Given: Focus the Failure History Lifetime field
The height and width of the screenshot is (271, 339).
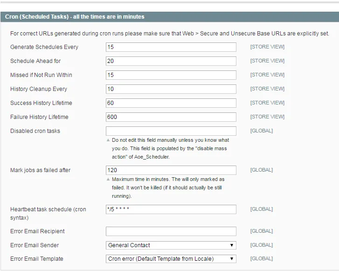Looking at the screenshot, I should pos(171,117).
